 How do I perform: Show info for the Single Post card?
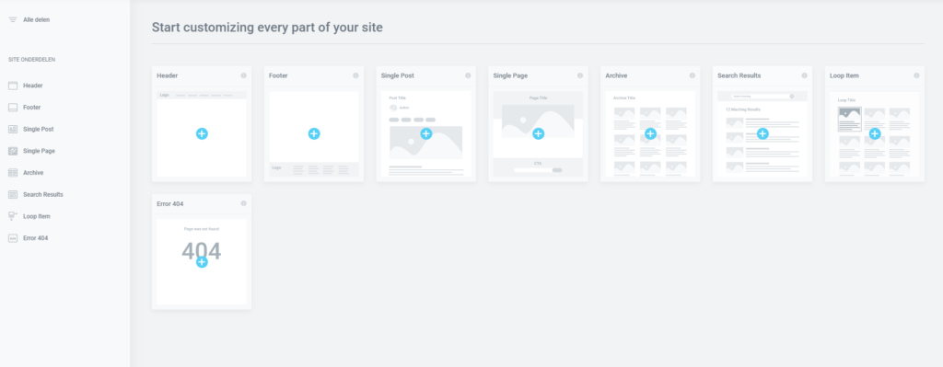coord(468,75)
